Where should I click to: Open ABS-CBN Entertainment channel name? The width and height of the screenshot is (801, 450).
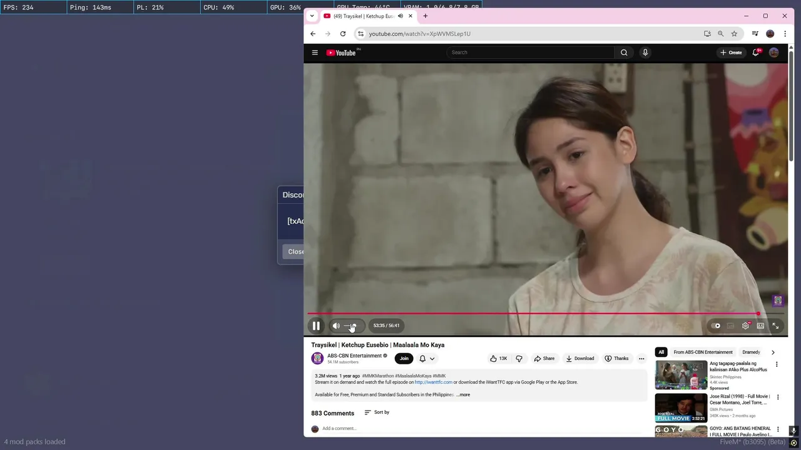[x=354, y=356]
